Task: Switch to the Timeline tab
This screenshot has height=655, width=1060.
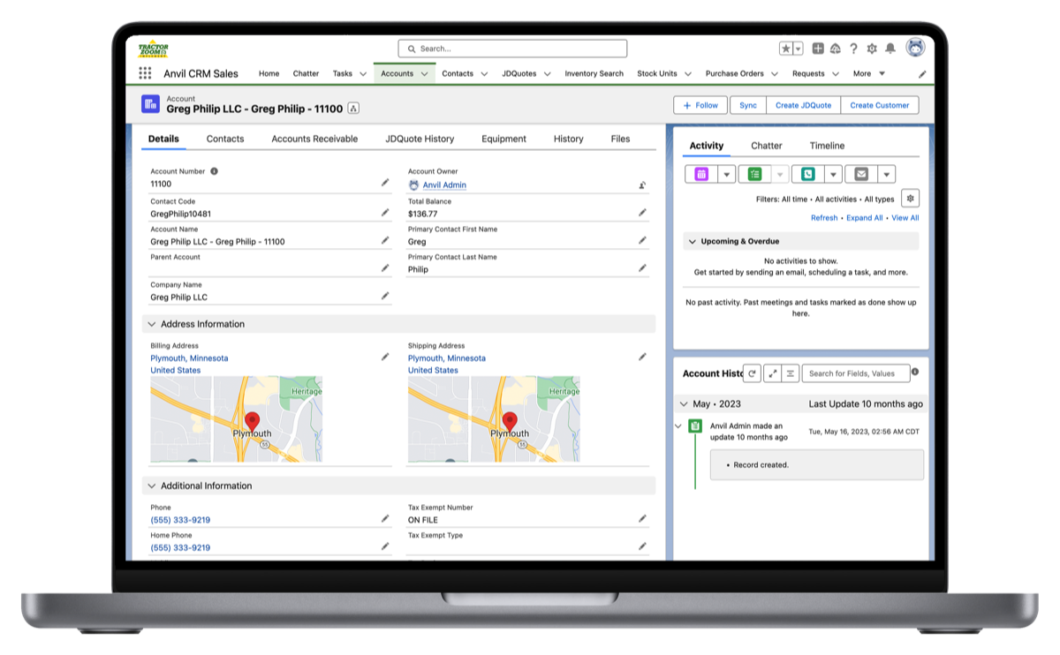Action: point(827,146)
